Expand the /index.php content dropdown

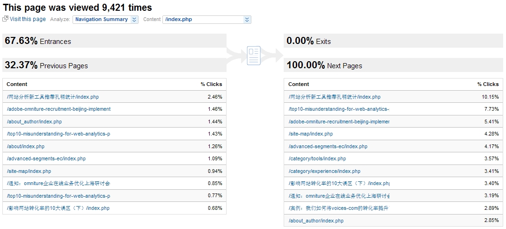[x=206, y=20]
